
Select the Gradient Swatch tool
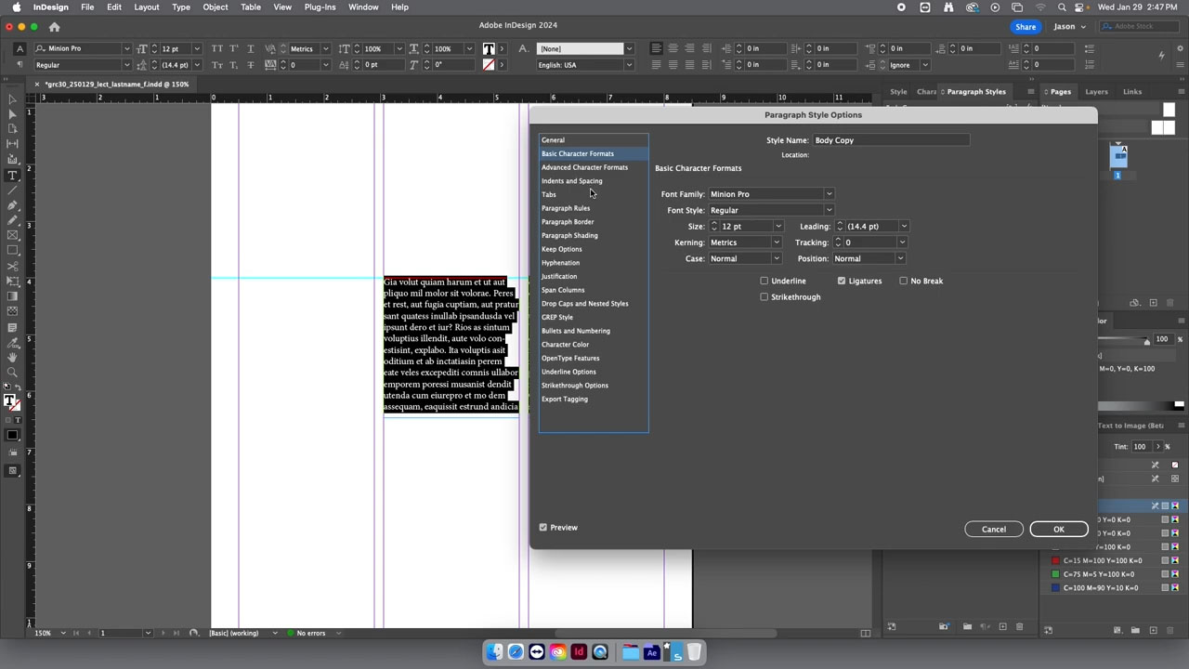(12, 296)
